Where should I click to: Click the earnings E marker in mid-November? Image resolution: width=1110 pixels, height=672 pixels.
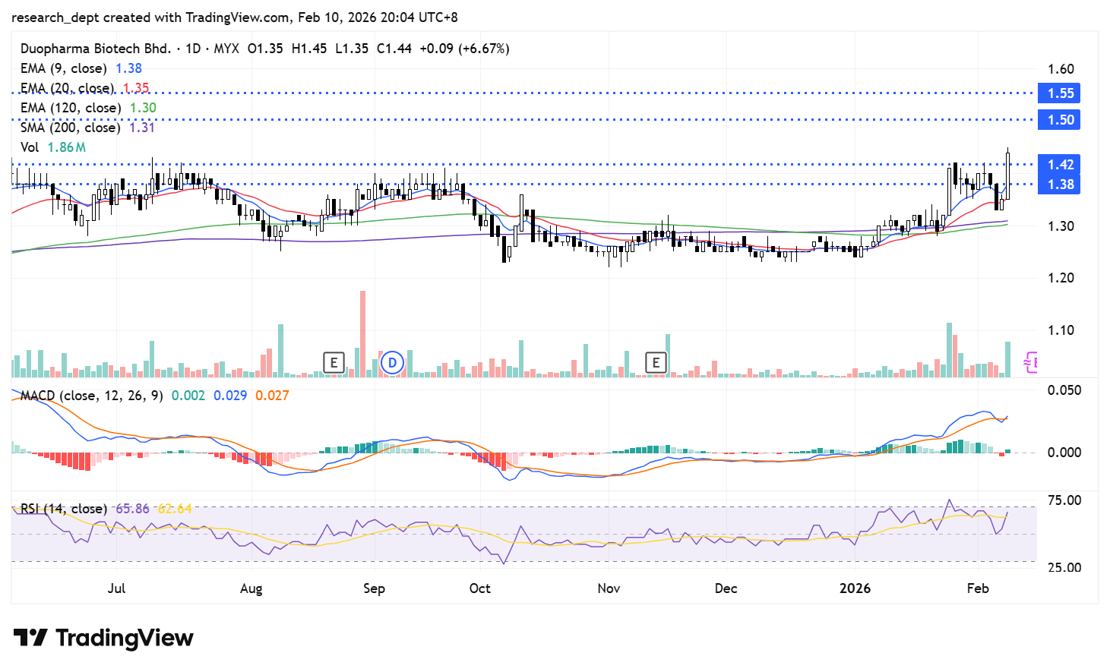[x=656, y=363]
